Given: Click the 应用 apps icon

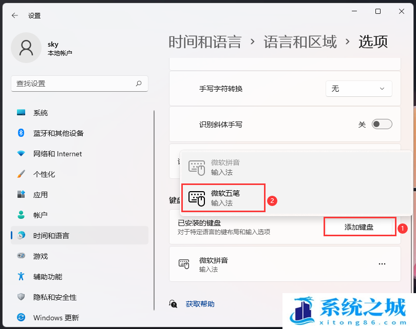Looking at the screenshot, I should pyautogui.click(x=21, y=194).
